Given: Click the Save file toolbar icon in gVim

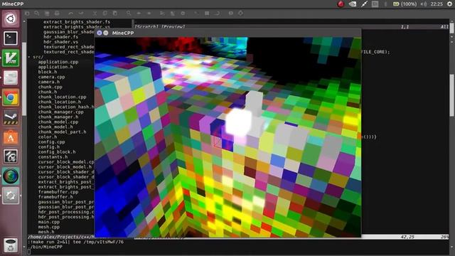Looking at the screenshot, I should 37,14.
